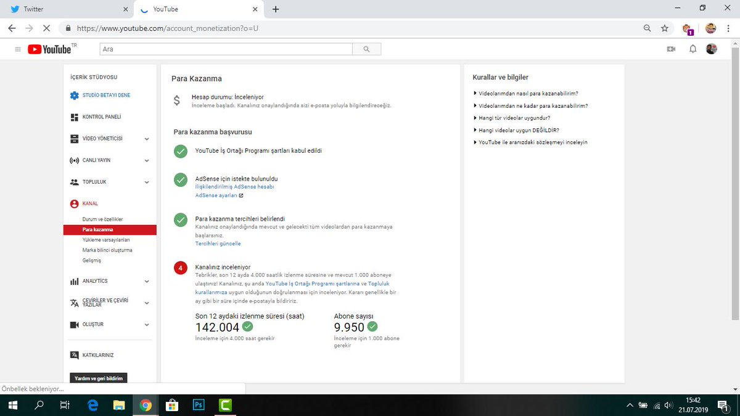Expand 'Hangi videolar uygun DEĞİLDİR?'
The height and width of the screenshot is (416, 740).
(516, 130)
